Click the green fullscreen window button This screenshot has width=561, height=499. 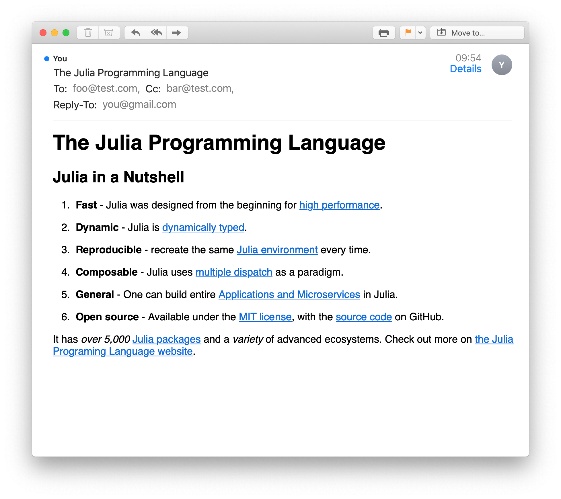[66, 33]
